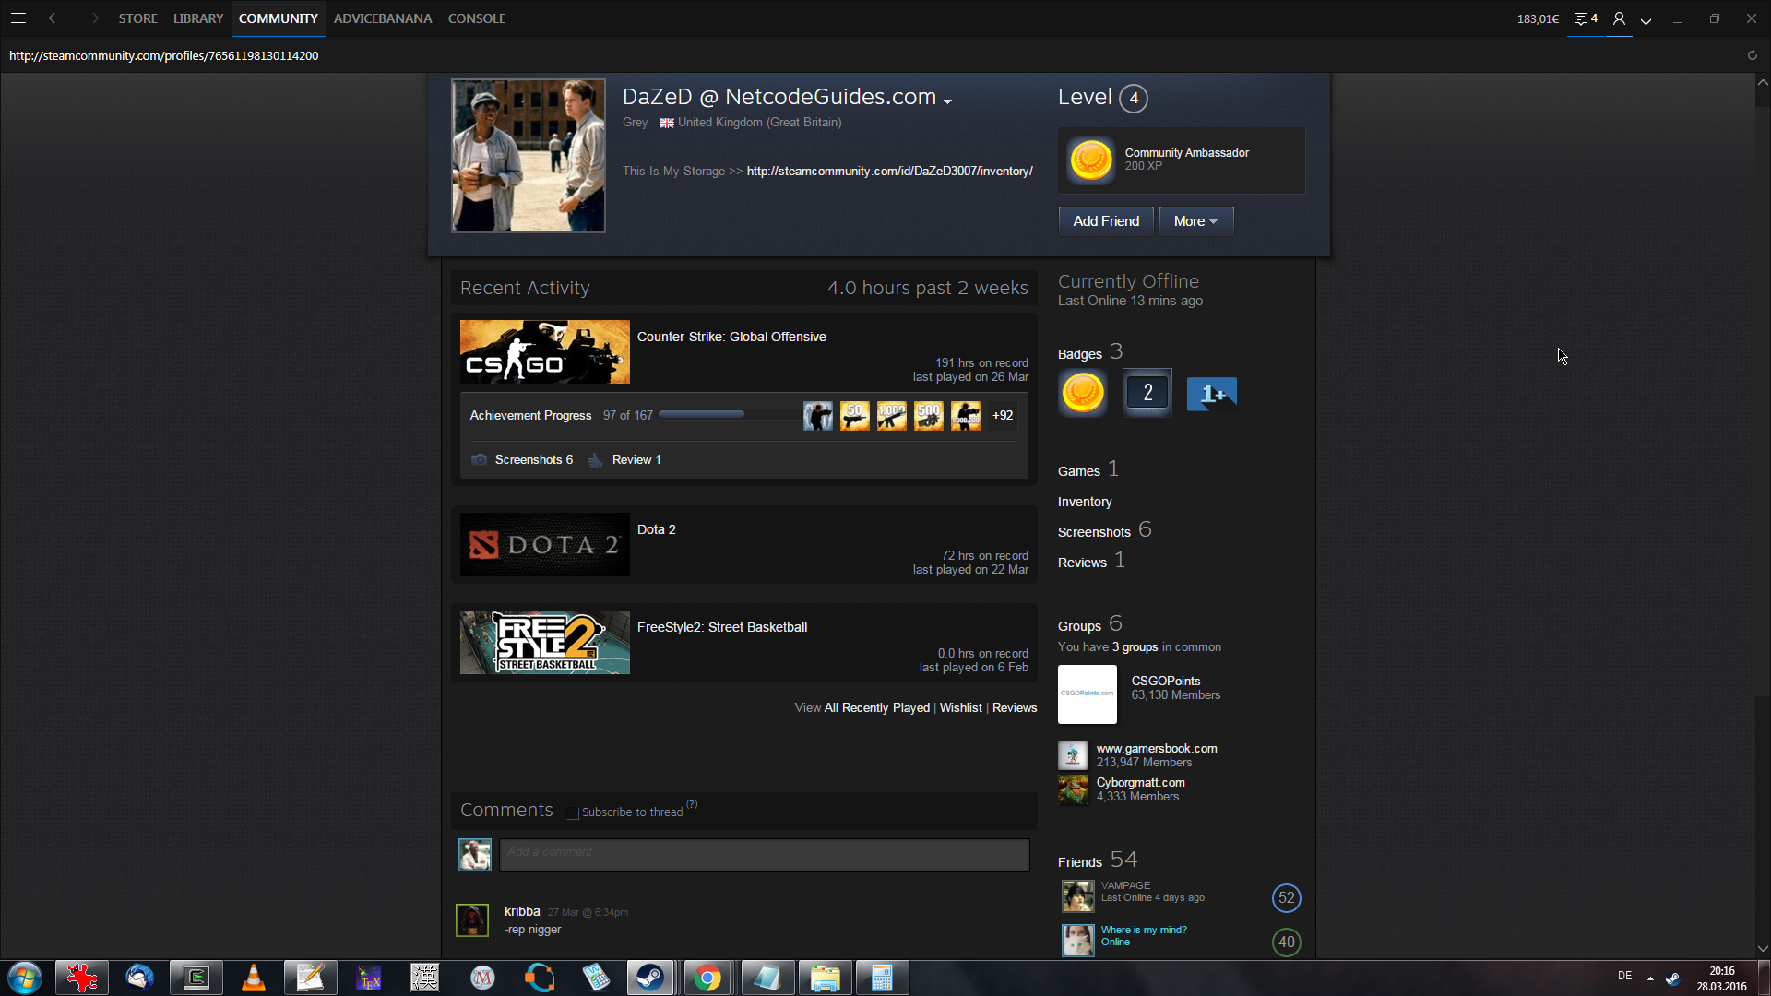Viewport: 1771px width, 996px height.
Task: Open the STORE menu tab
Action: 137,18
